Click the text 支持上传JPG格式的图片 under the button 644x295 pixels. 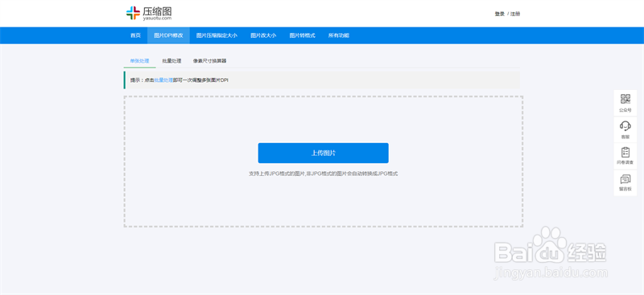click(x=276, y=174)
